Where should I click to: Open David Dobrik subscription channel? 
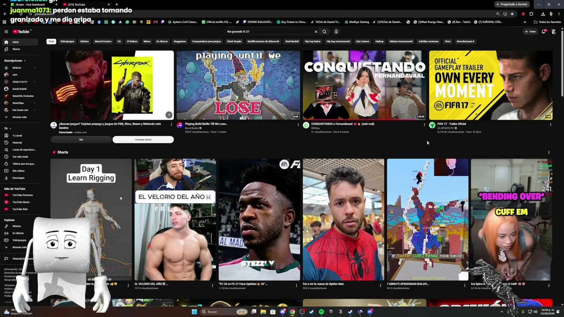(x=20, y=89)
